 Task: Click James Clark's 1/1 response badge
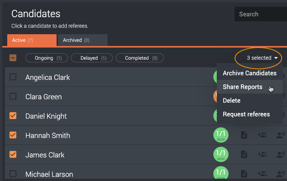(221, 154)
